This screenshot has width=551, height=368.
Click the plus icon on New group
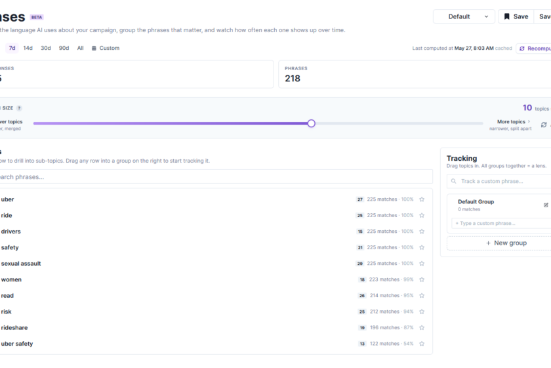(488, 243)
